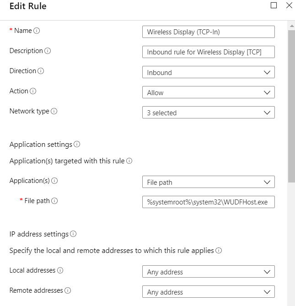
Task: Show info tooltip next to Network type
Action: point(54,111)
